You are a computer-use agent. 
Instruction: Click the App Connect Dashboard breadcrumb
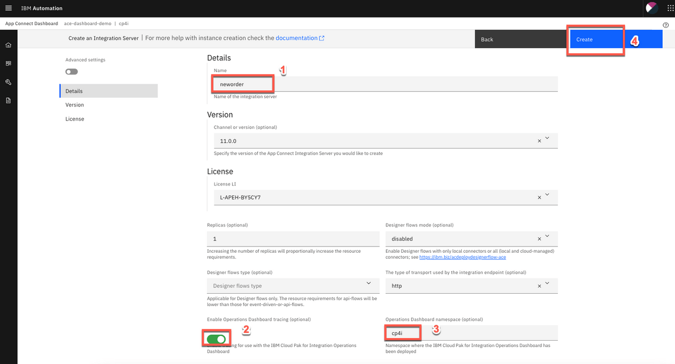pos(32,23)
